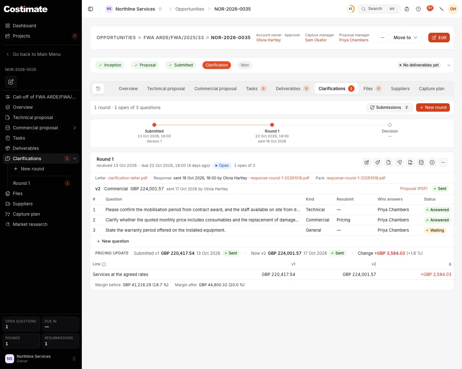Image resolution: width=462 pixels, height=369 pixels.
Task: Edit Round 1 with the pencil icon
Action: 367,162
